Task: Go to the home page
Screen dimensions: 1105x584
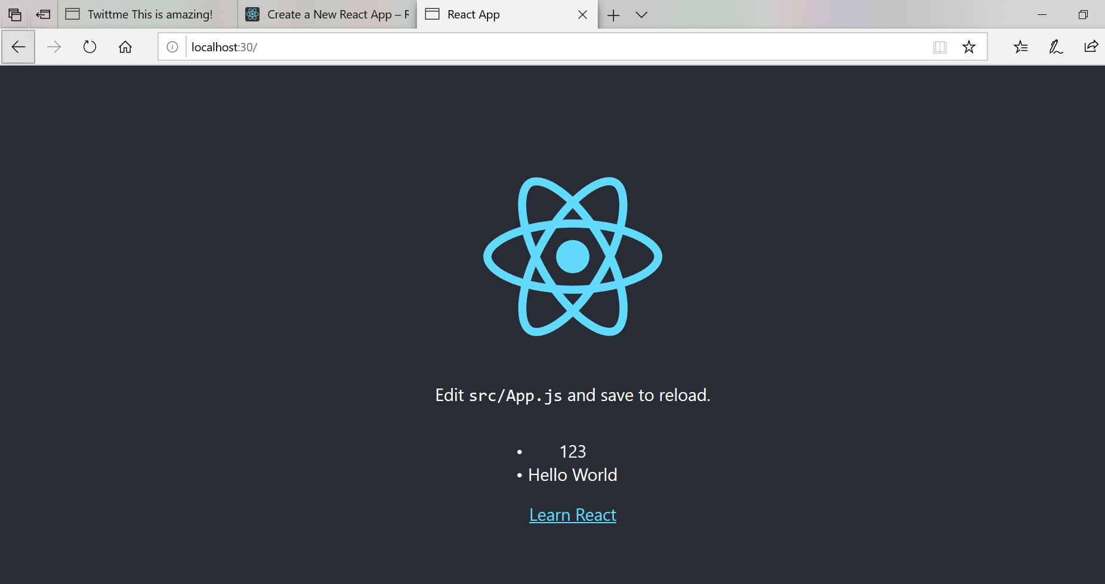Action: [x=125, y=46]
